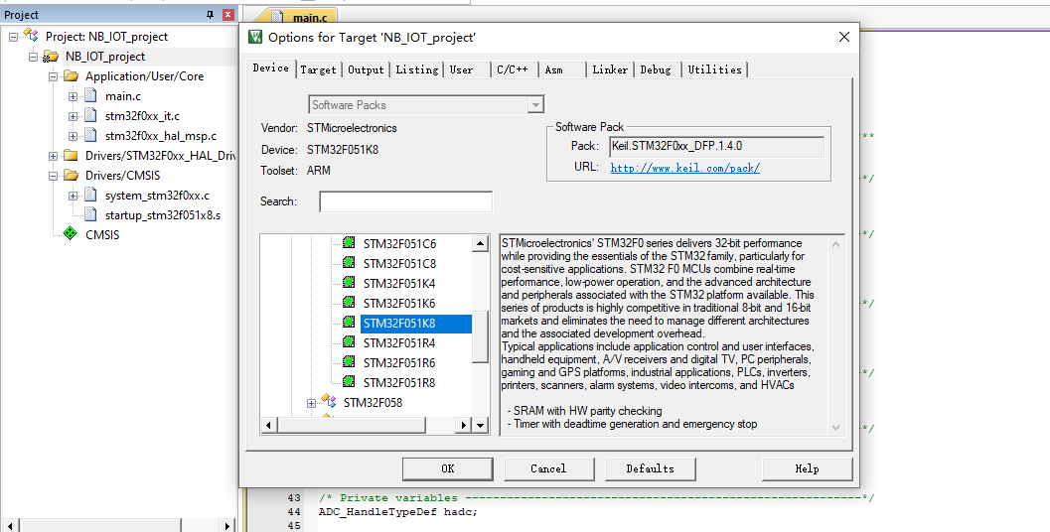Click device list scroll up arrow
This screenshot has width=1050, height=532.
[480, 243]
